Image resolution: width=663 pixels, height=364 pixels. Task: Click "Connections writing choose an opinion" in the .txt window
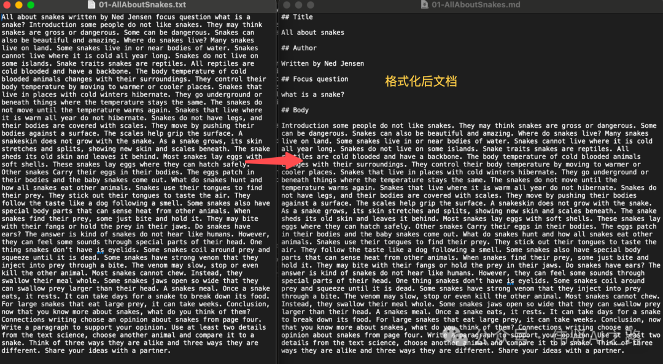74,320
